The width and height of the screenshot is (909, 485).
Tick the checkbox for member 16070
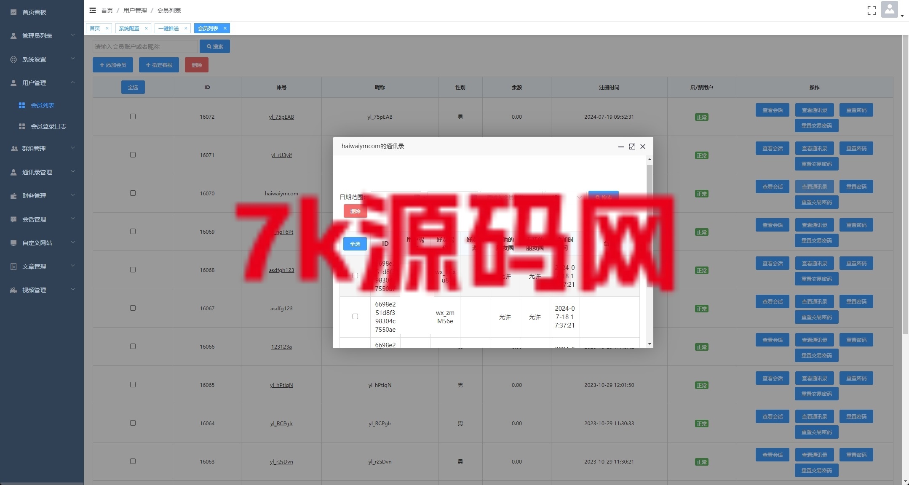(x=133, y=193)
